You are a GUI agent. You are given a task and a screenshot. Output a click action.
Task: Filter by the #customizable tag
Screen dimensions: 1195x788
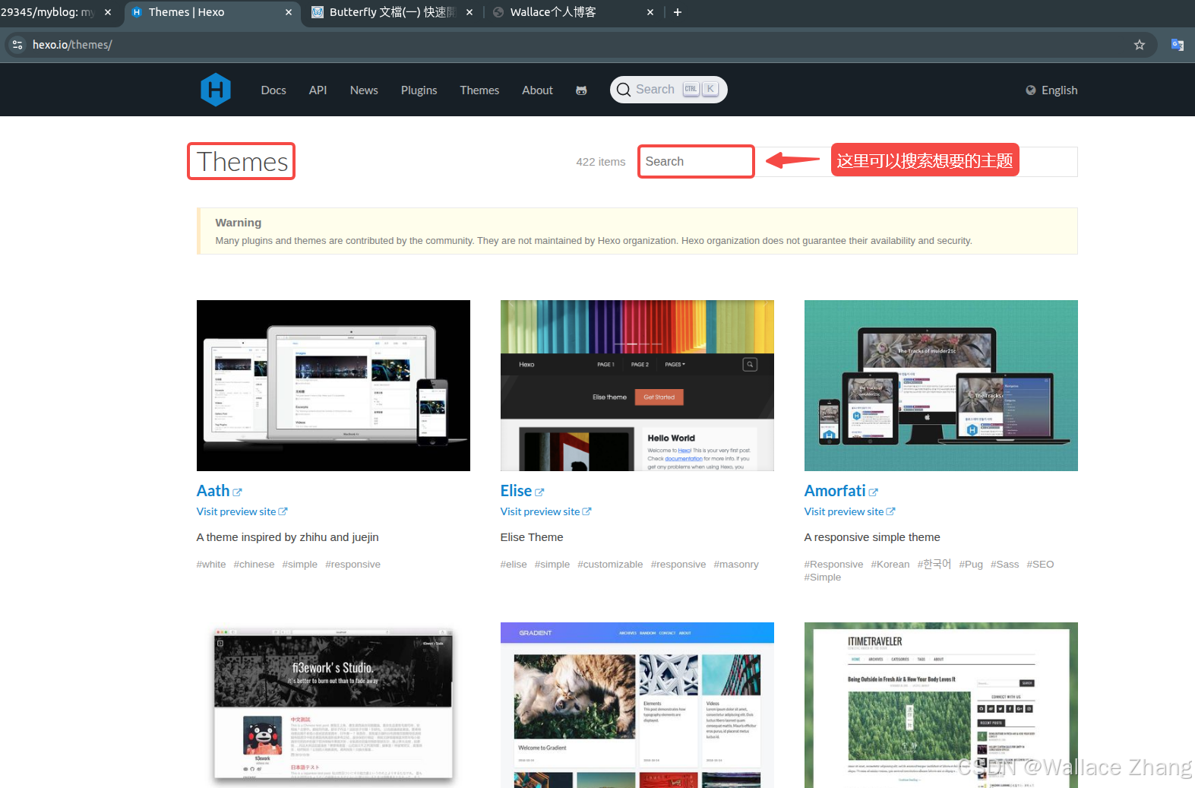pos(610,564)
